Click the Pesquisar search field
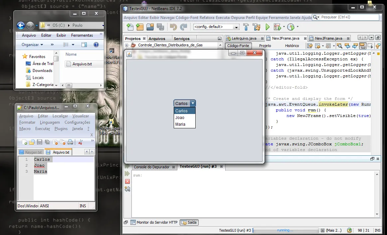 tap(349, 17)
